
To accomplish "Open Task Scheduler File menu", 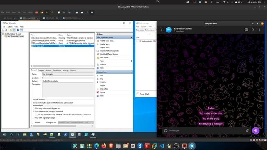I will (x=4, y=27).
